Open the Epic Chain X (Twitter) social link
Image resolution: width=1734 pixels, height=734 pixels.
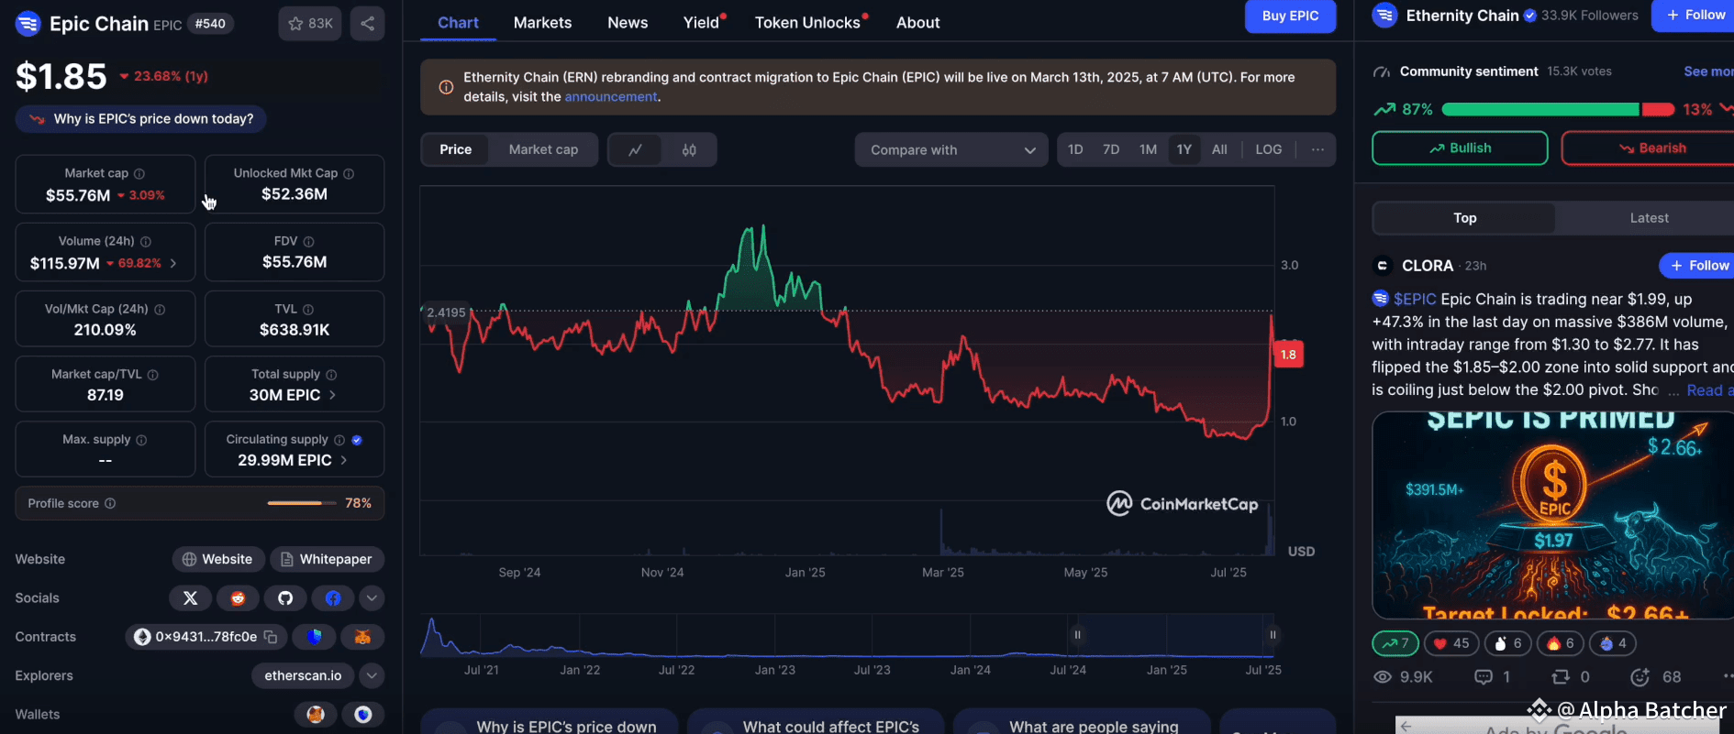coord(190,598)
